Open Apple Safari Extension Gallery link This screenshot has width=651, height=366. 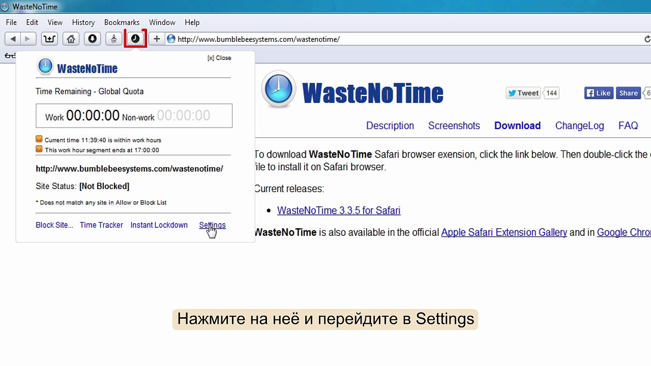click(504, 232)
